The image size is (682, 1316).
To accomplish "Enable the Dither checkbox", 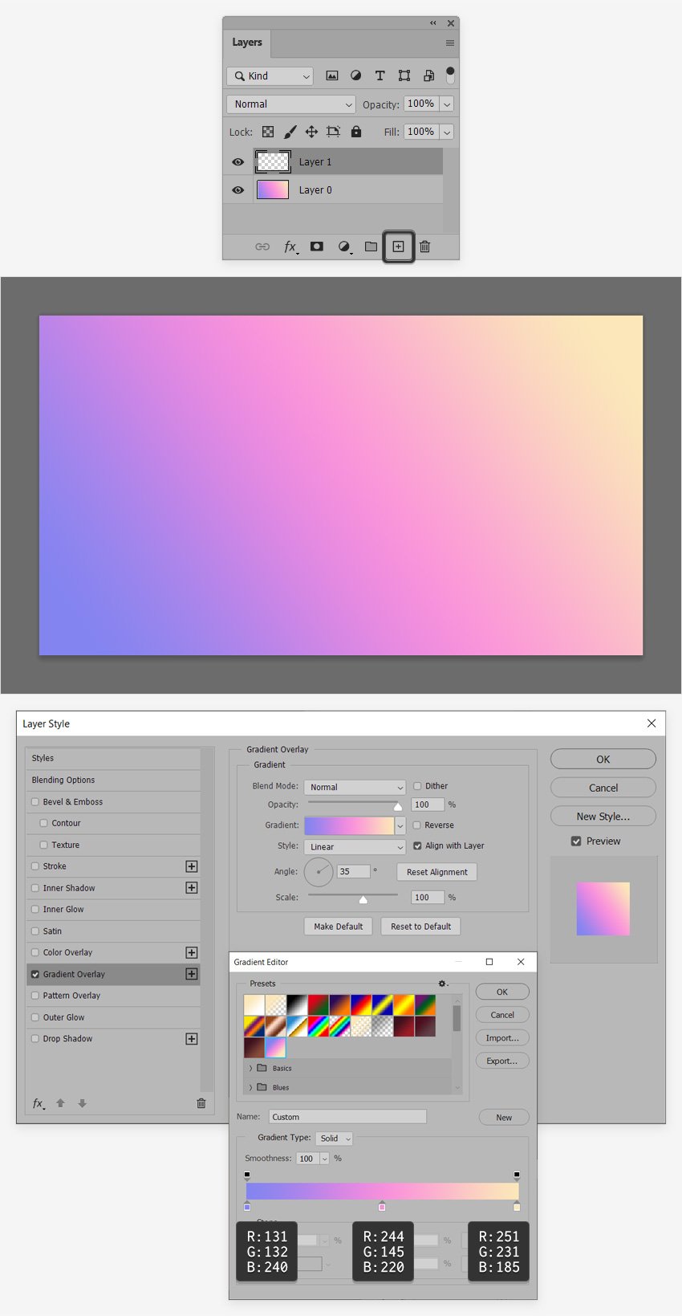I will click(x=417, y=786).
